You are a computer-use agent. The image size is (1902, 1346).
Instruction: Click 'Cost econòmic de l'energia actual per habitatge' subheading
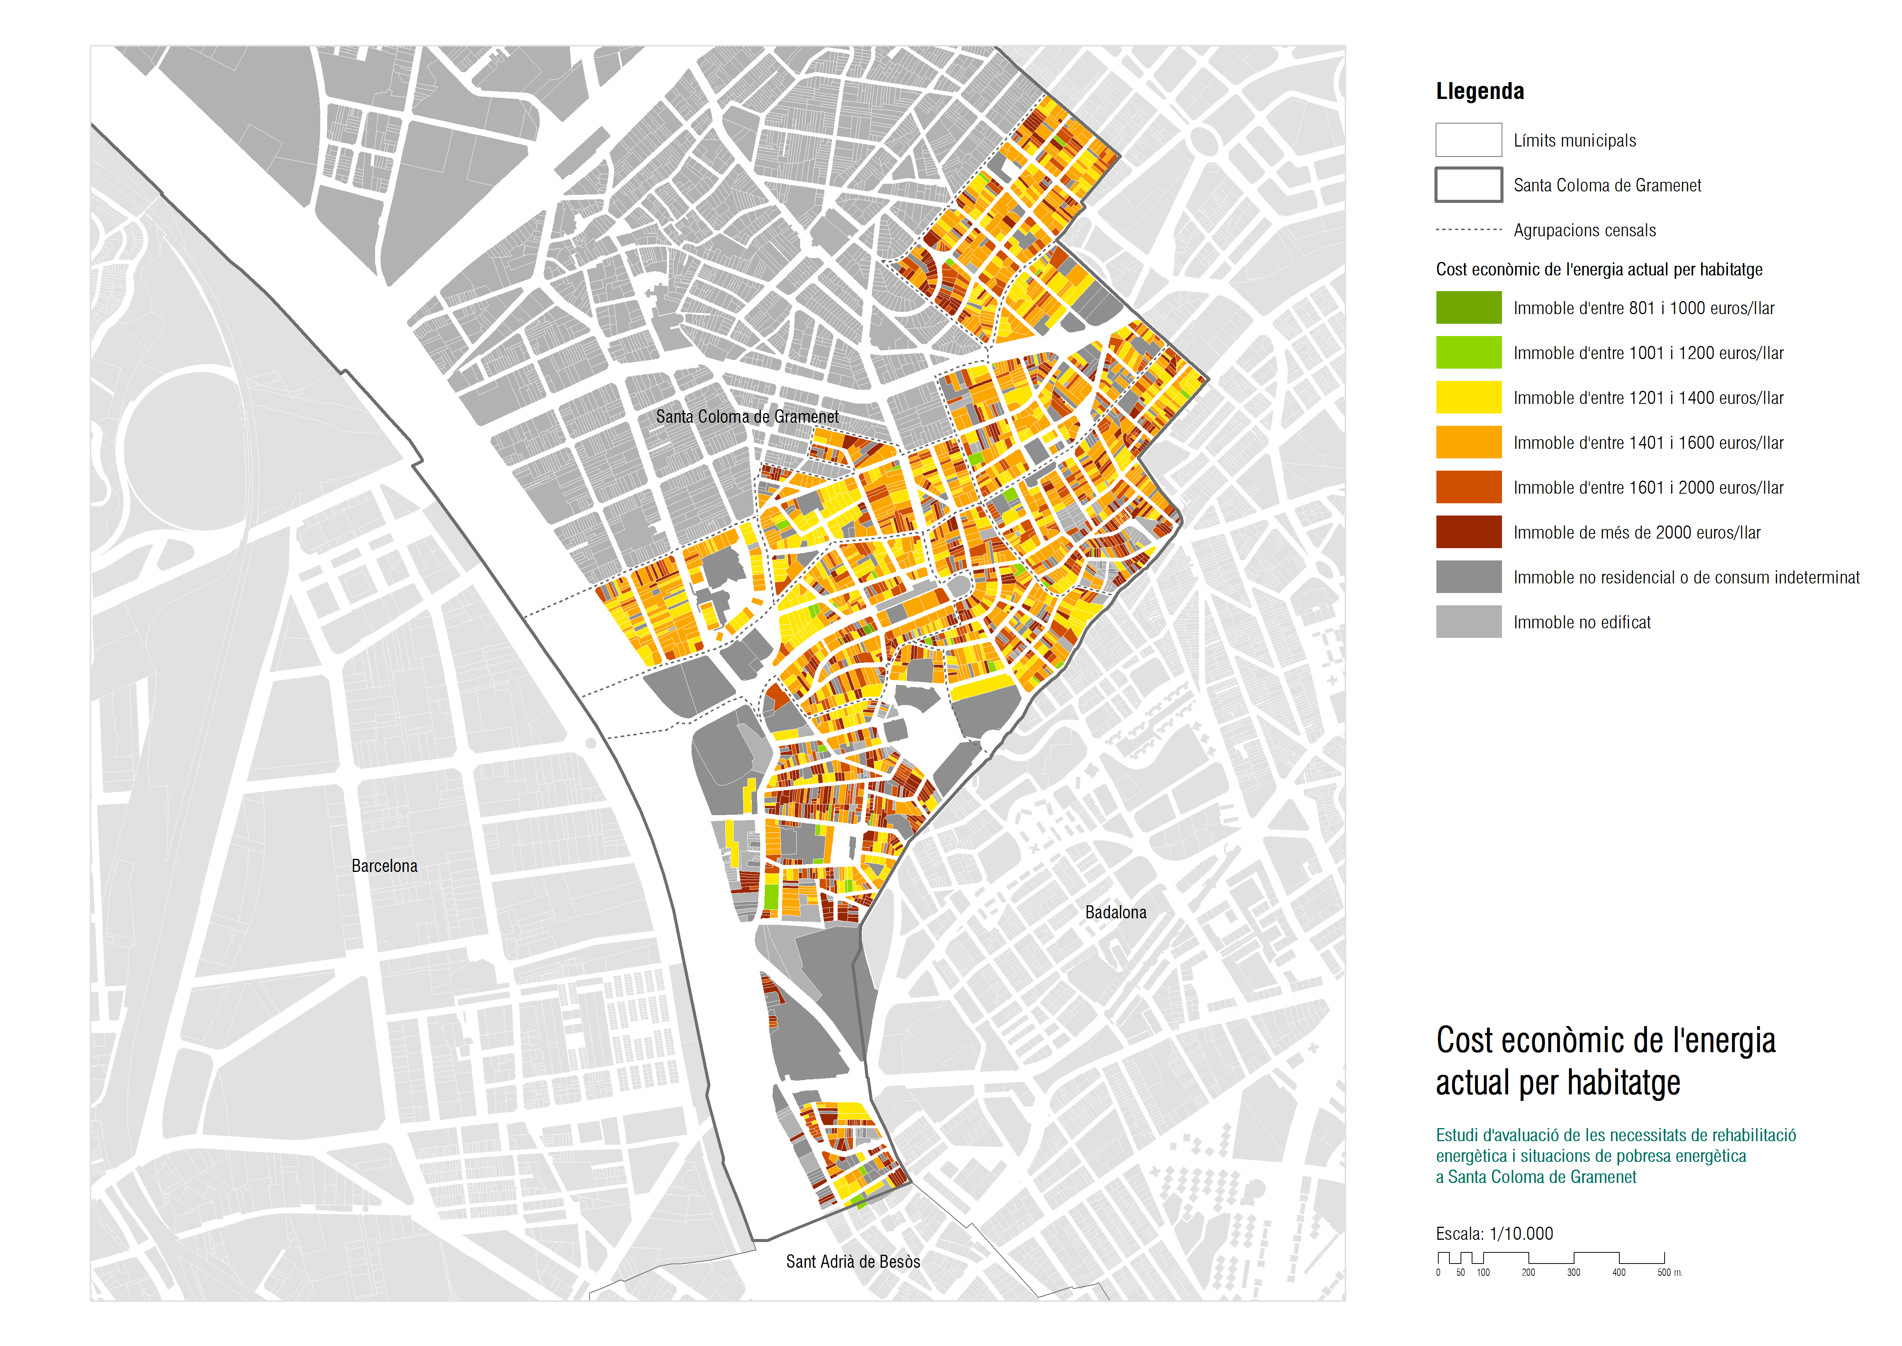click(x=1599, y=269)
